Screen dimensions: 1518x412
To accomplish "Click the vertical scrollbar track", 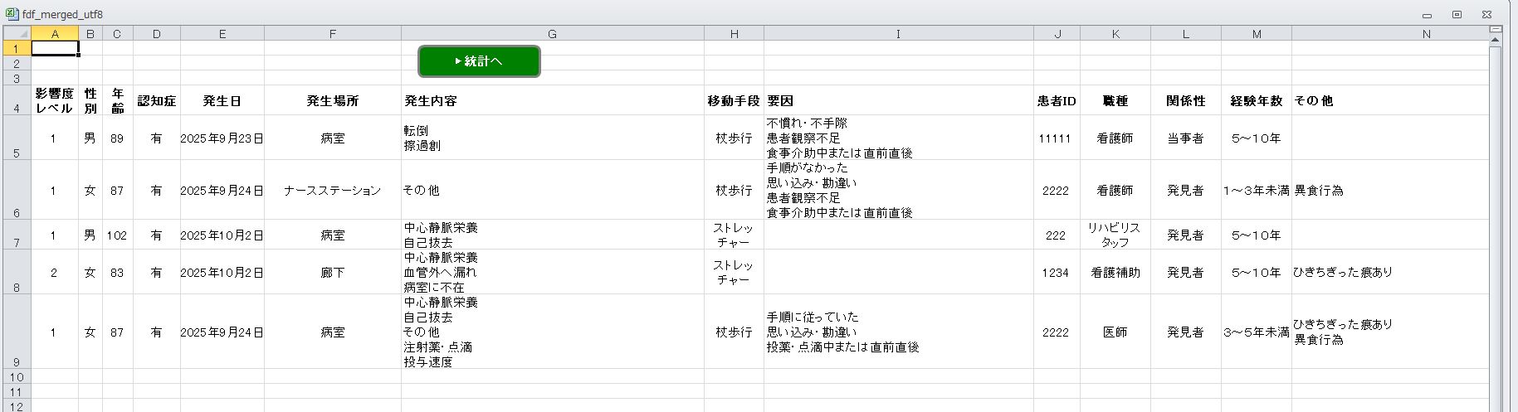I will 1496,249.
